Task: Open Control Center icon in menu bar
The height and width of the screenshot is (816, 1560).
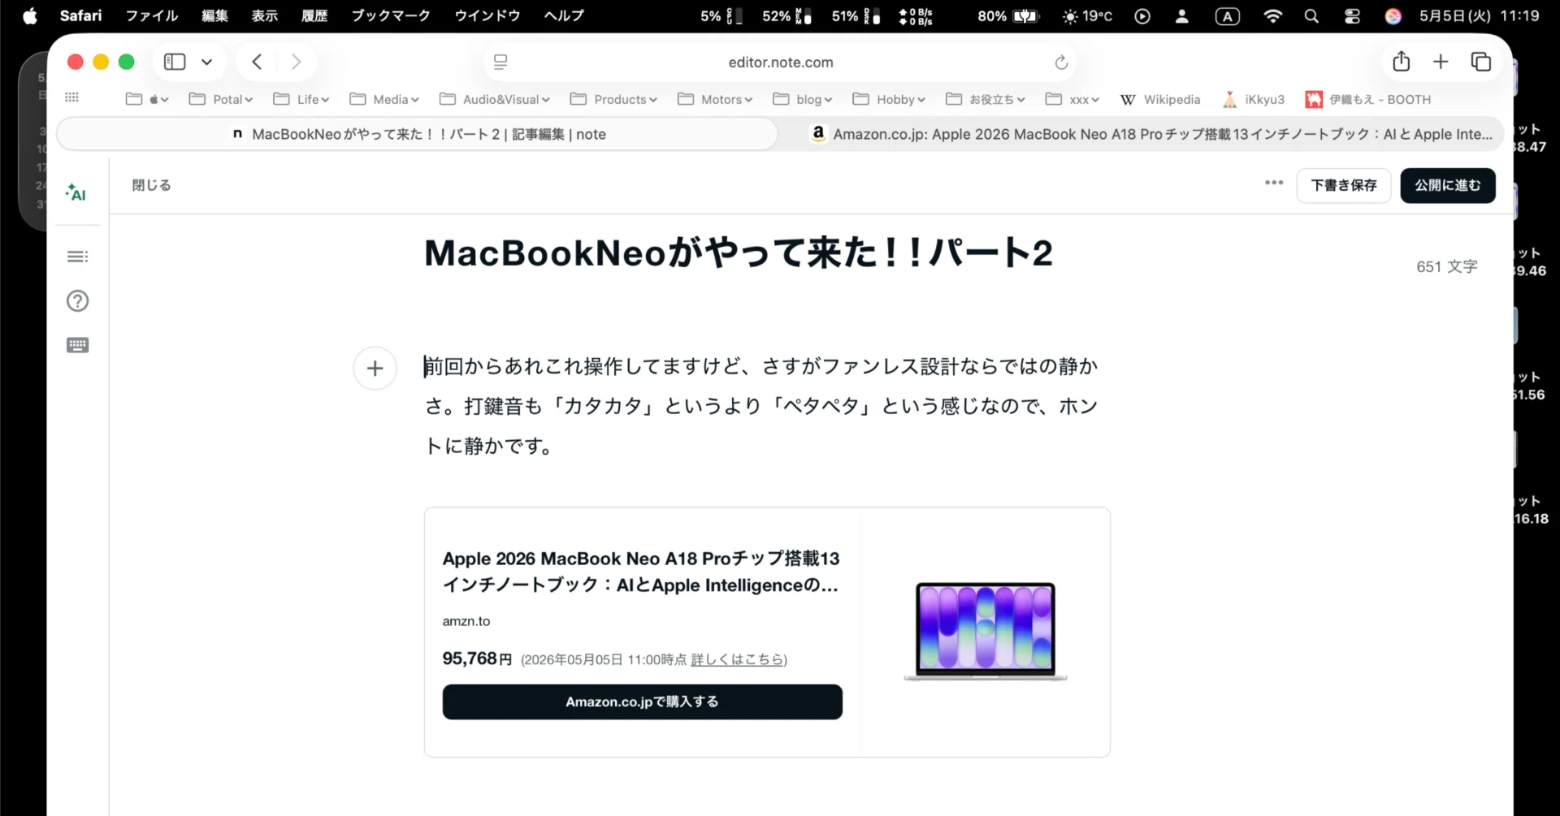Action: tap(1352, 15)
